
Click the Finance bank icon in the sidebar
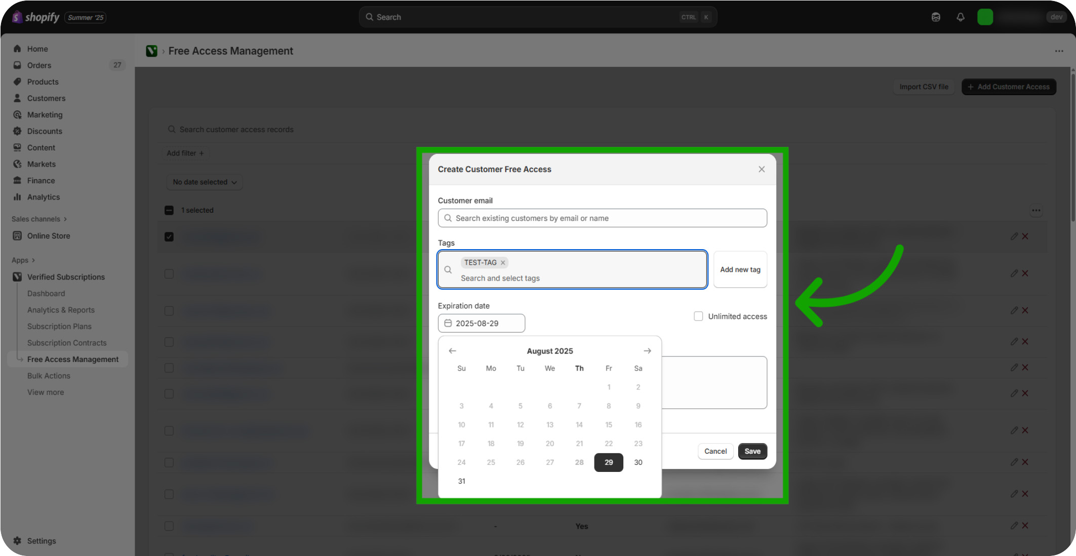coord(17,181)
